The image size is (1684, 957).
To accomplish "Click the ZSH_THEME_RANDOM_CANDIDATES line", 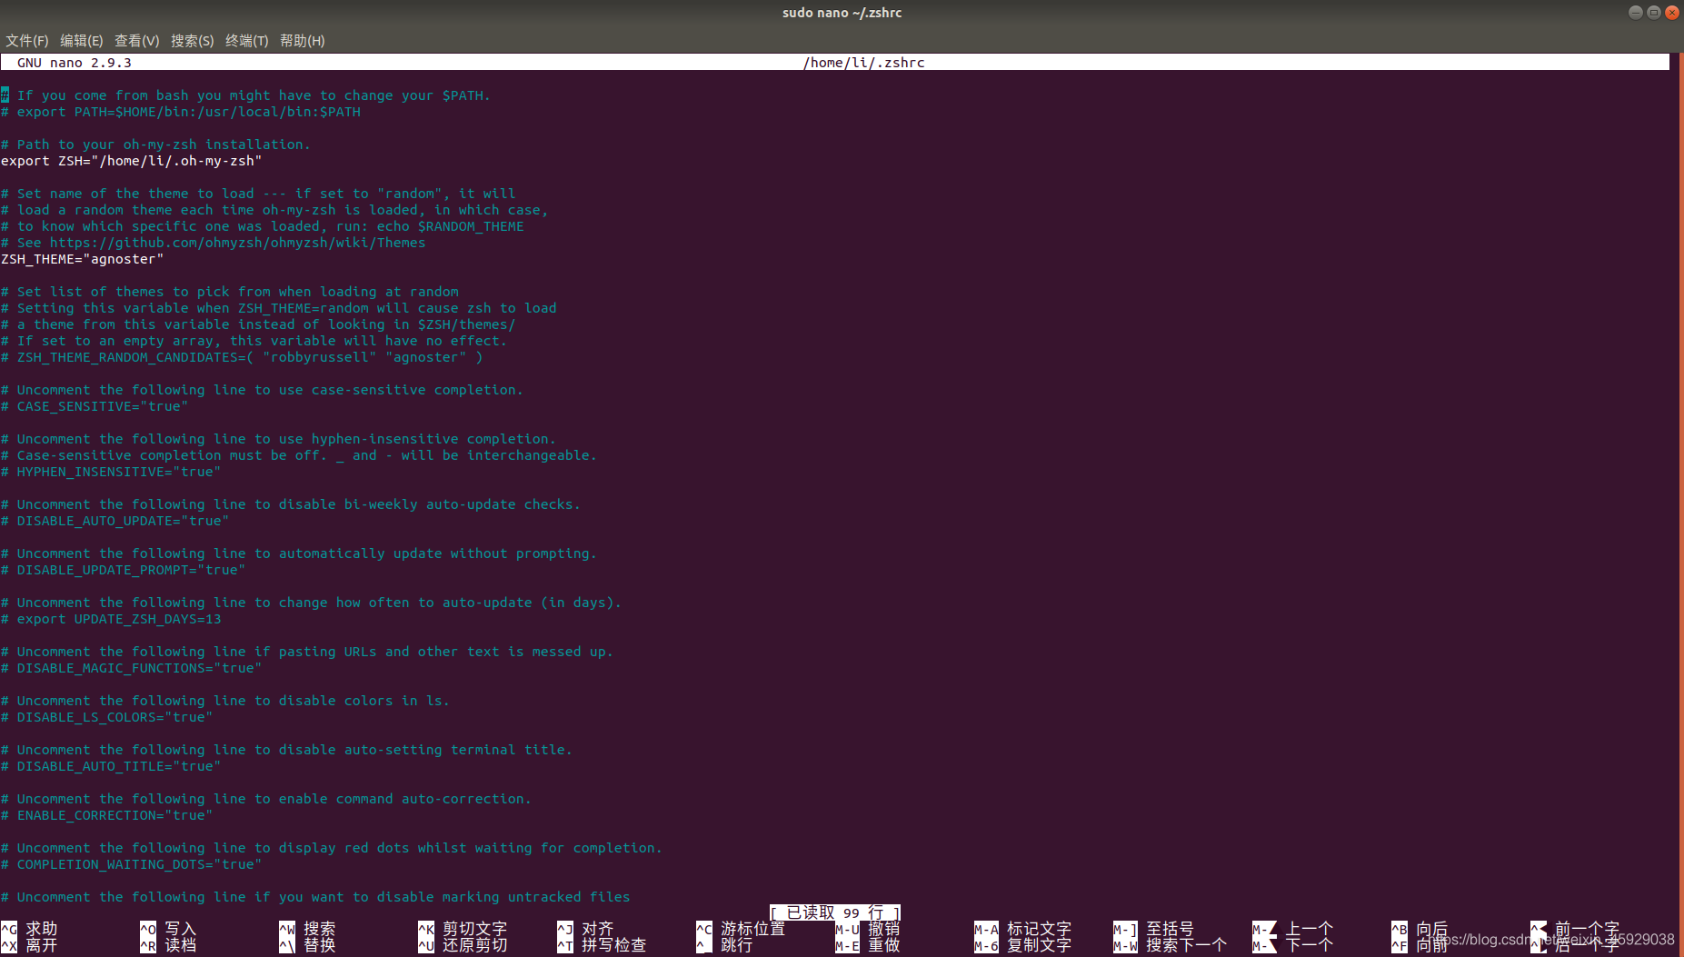I will click(x=243, y=357).
